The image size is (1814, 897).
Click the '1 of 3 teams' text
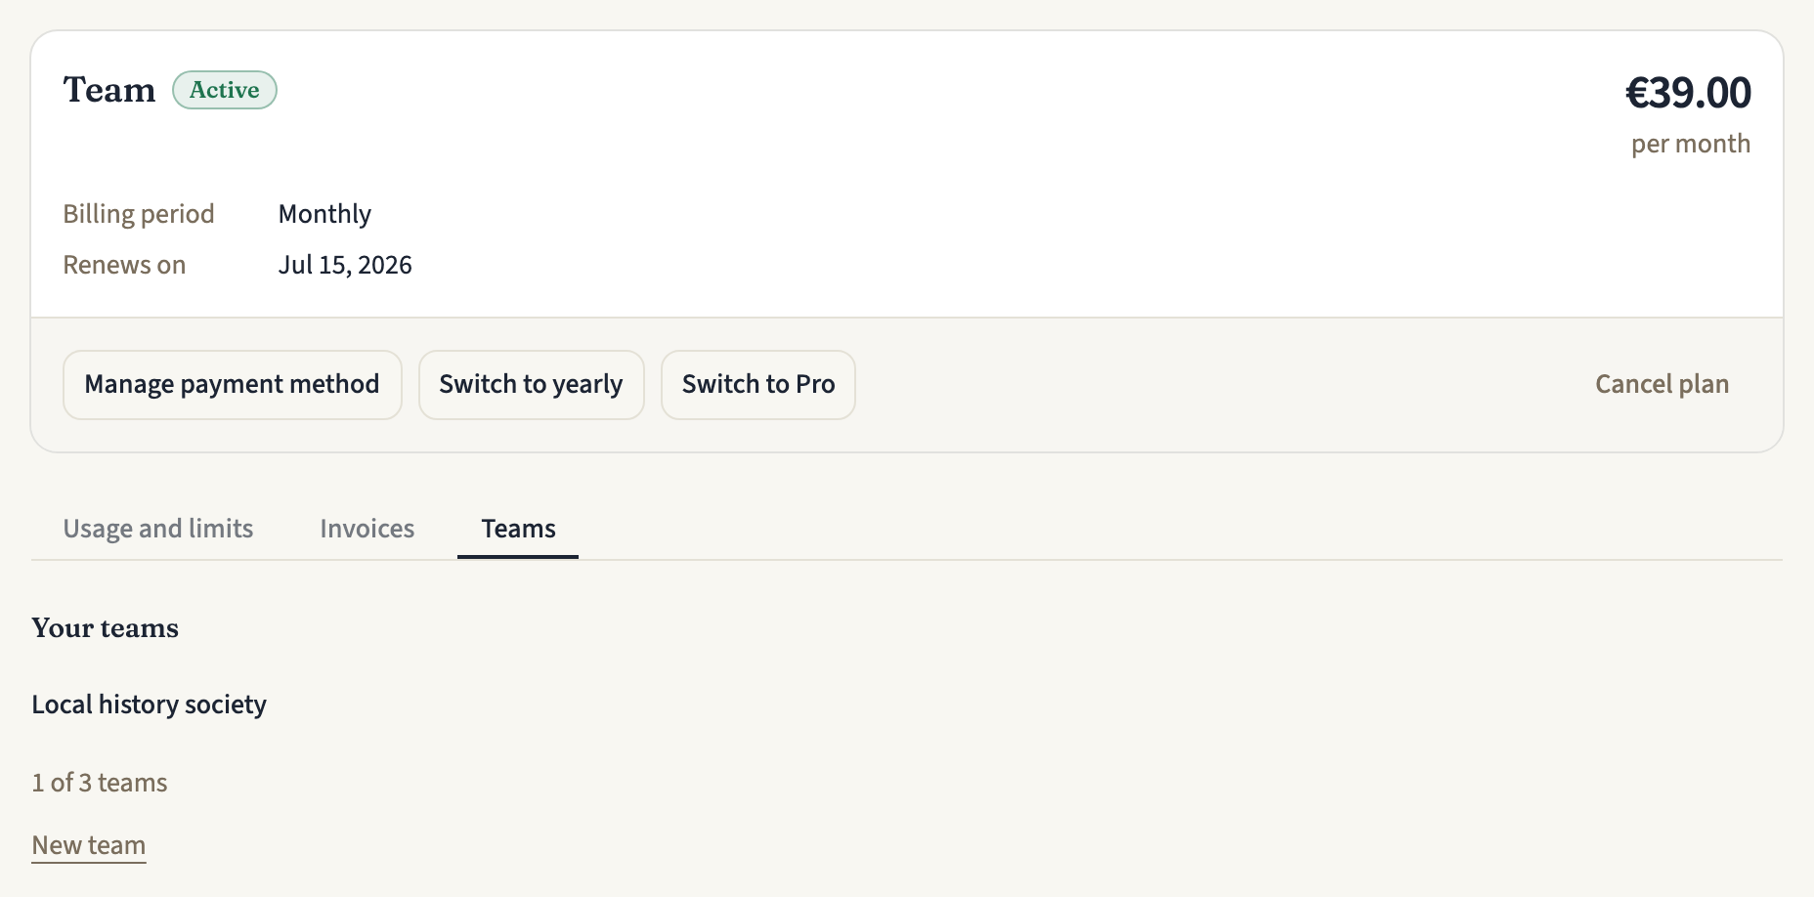100,783
